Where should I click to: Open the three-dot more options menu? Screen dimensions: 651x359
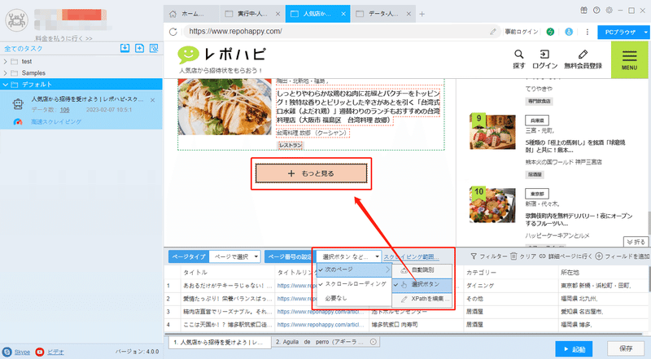tap(587, 32)
